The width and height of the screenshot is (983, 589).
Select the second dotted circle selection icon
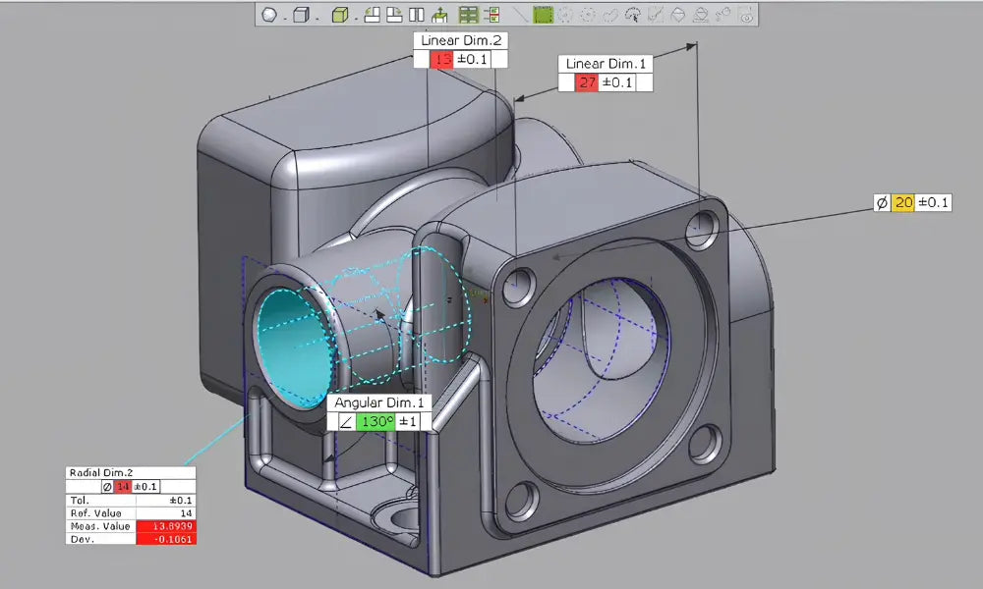coord(588,15)
